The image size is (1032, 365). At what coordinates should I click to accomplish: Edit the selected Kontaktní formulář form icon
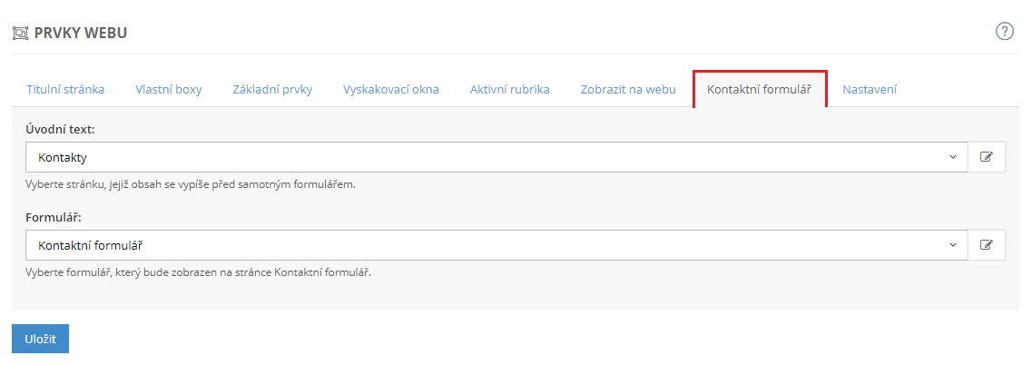coord(986,244)
